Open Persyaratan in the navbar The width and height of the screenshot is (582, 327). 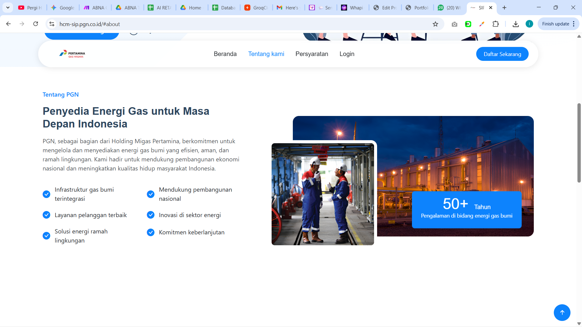[x=312, y=54]
